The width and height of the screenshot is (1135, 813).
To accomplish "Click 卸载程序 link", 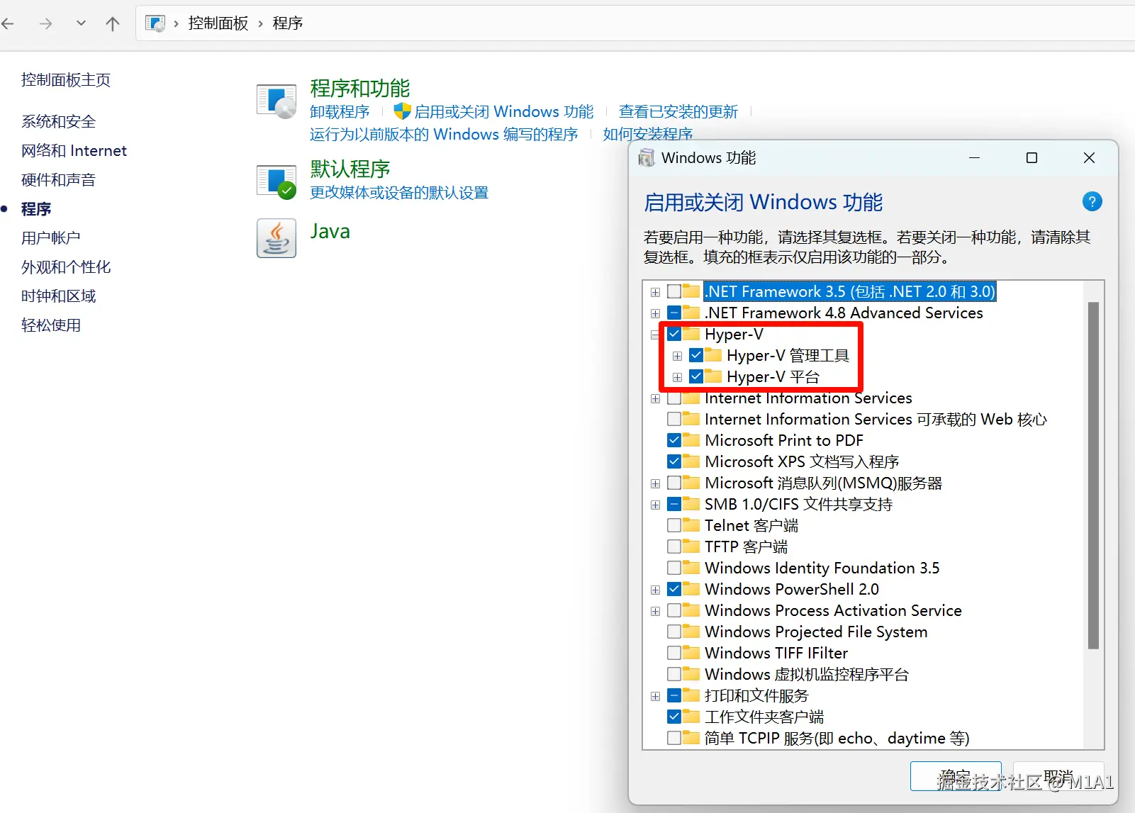I will (x=340, y=112).
